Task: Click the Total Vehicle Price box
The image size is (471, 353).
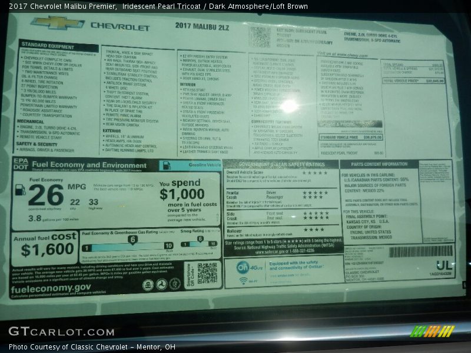Action: (x=413, y=81)
